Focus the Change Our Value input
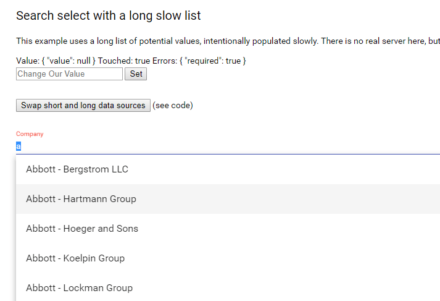 69,74
